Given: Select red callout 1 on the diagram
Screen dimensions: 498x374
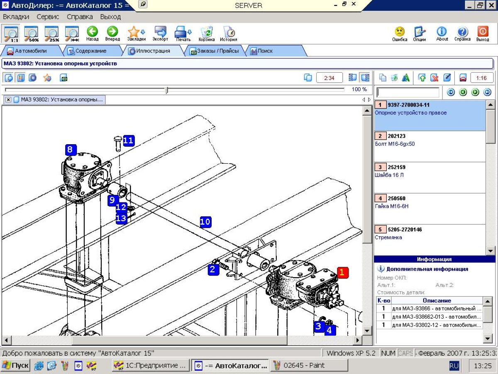Looking at the screenshot, I should point(342,273).
